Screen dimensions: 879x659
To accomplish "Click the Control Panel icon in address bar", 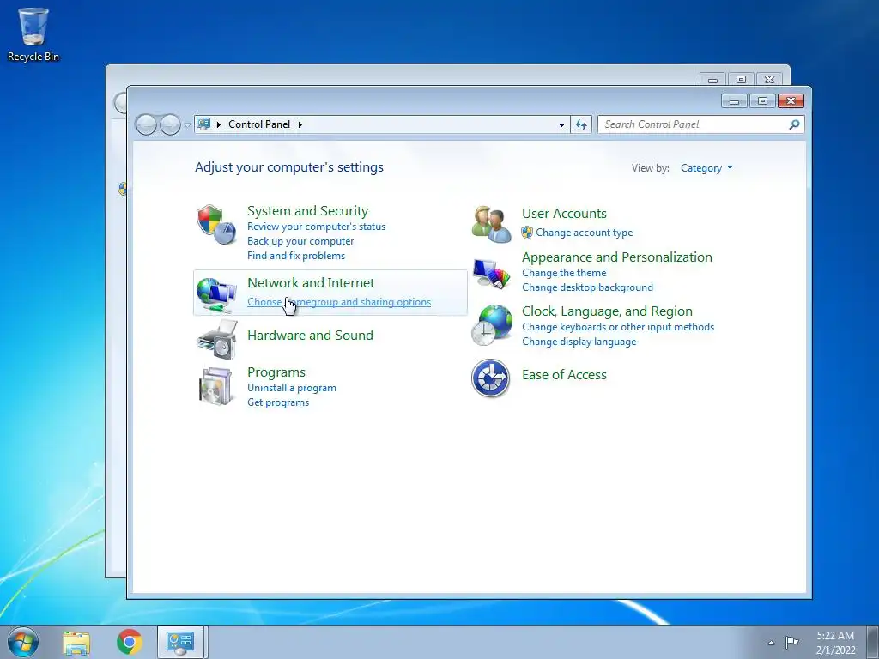I will pyautogui.click(x=203, y=124).
